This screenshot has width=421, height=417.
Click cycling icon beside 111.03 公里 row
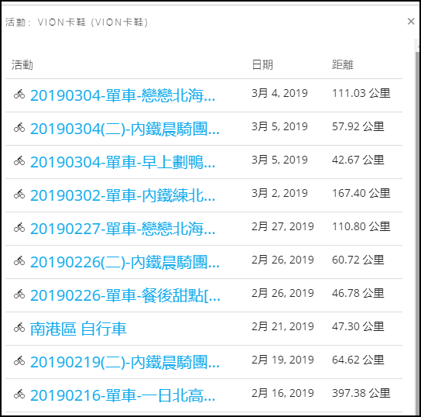19,94
